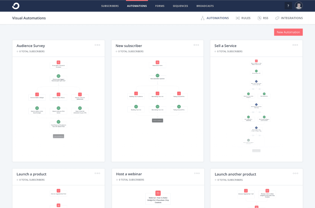Switch to the SUBSCRIBERS tab
The height and width of the screenshot is (208, 315).
pyautogui.click(x=110, y=6)
